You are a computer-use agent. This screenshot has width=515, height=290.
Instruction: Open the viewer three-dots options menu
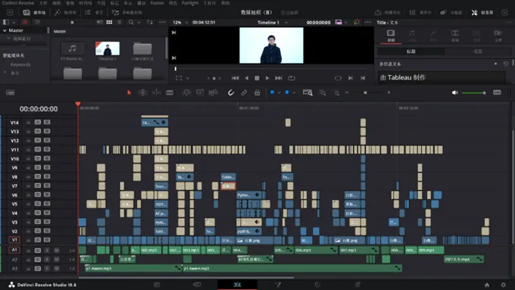[368, 22]
